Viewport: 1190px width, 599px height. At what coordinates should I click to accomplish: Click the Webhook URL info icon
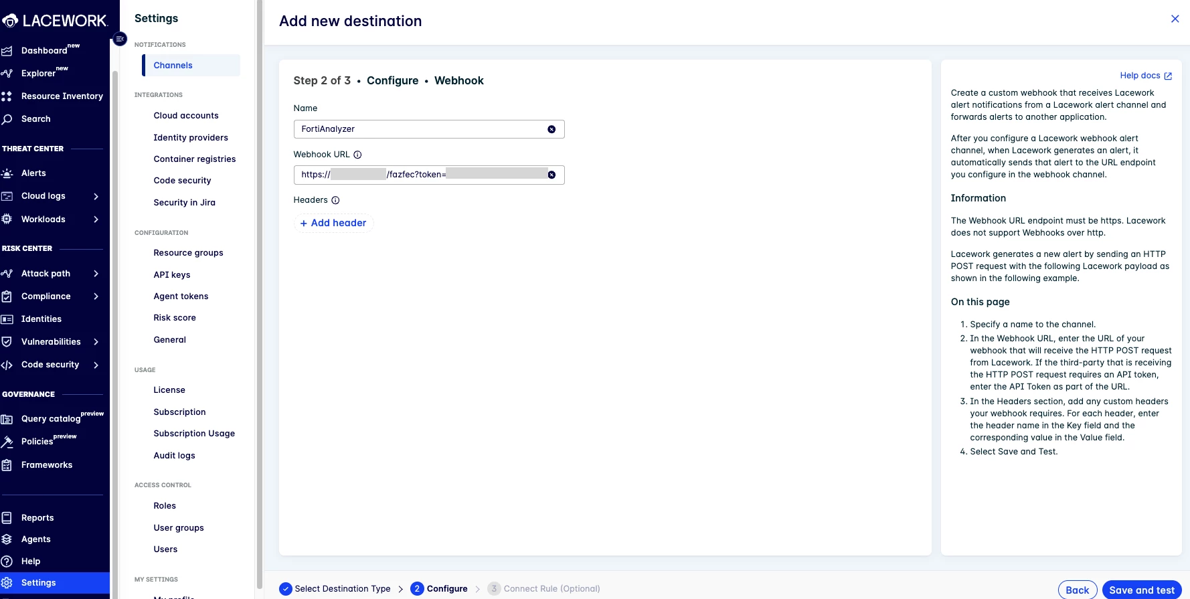point(357,155)
